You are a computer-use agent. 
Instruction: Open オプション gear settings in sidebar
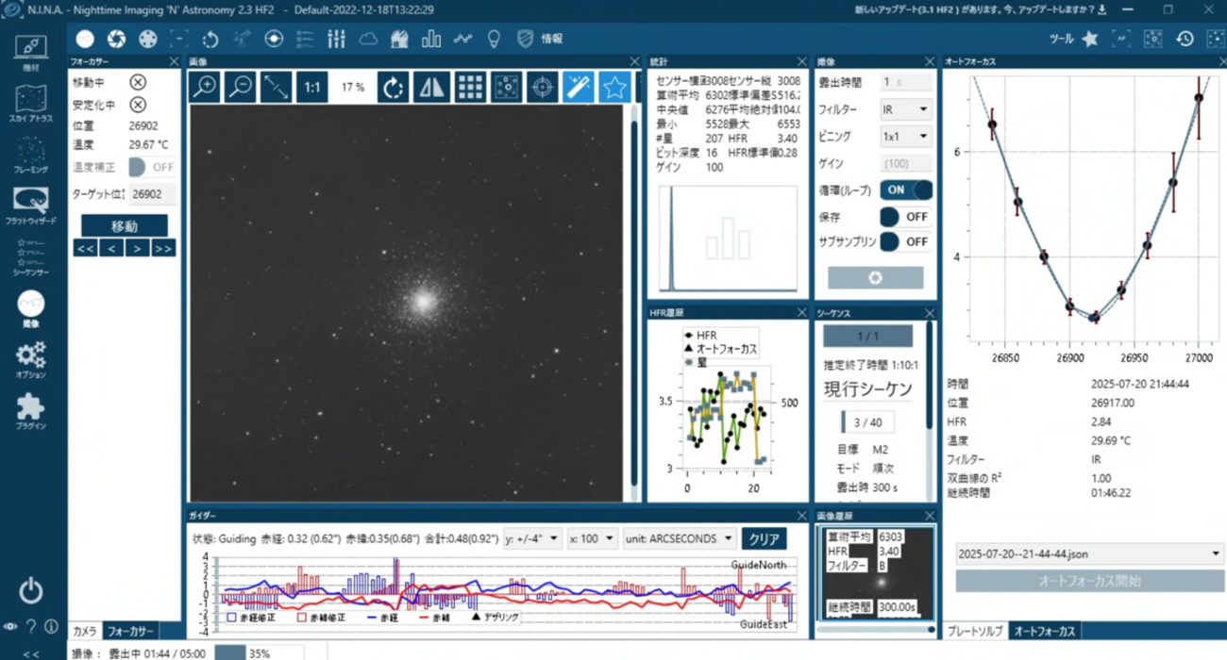tap(30, 359)
